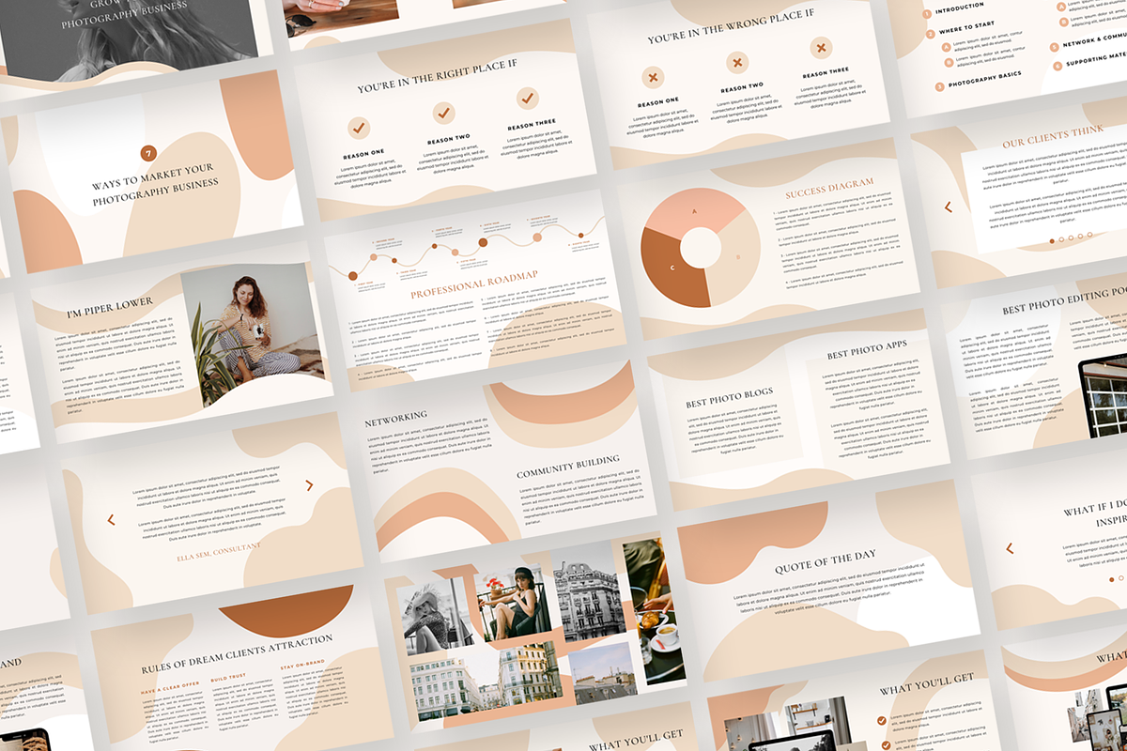Open the photo of woman sitting at cafe table

pyautogui.click(x=512, y=603)
